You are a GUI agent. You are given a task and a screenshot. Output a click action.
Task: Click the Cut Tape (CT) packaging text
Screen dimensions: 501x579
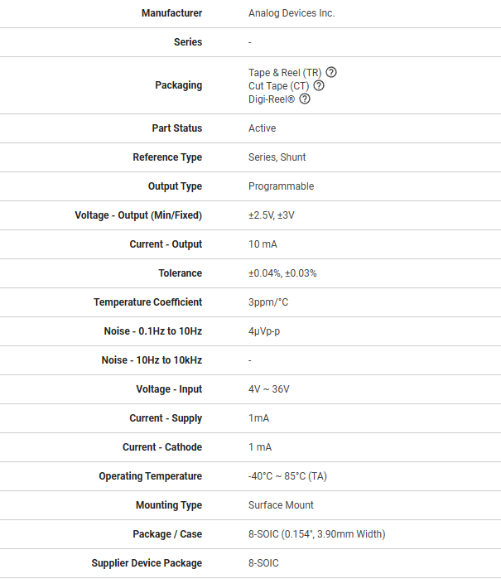pyautogui.click(x=278, y=85)
